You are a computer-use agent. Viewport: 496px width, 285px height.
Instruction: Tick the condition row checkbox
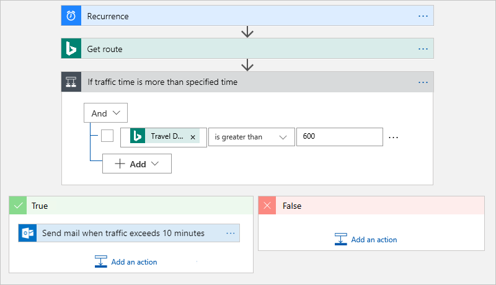pyautogui.click(x=107, y=136)
